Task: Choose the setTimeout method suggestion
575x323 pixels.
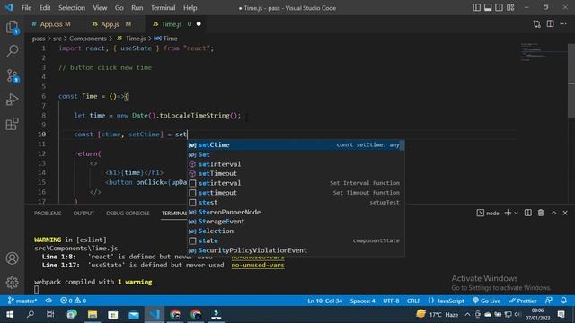Action: [x=296, y=173]
